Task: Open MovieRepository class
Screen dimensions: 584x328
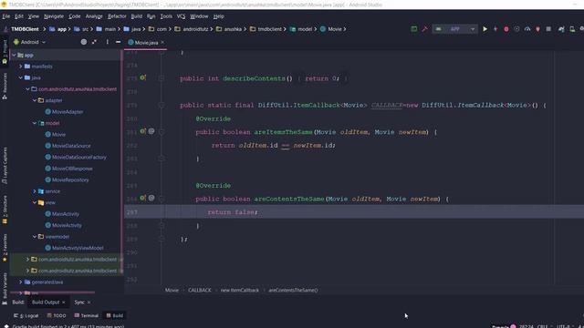Action: click(70, 179)
